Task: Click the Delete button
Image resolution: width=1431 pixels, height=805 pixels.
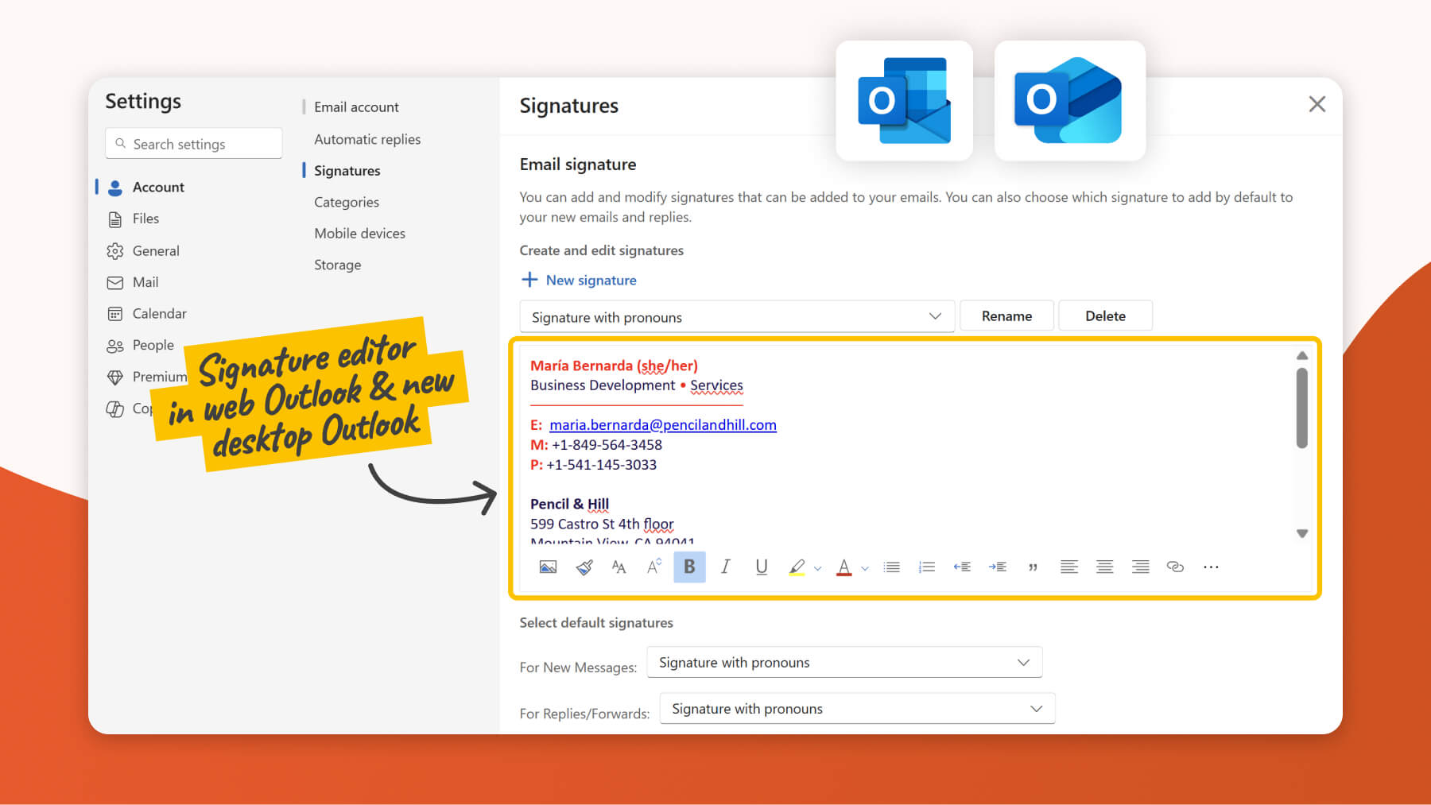Action: coord(1105,315)
